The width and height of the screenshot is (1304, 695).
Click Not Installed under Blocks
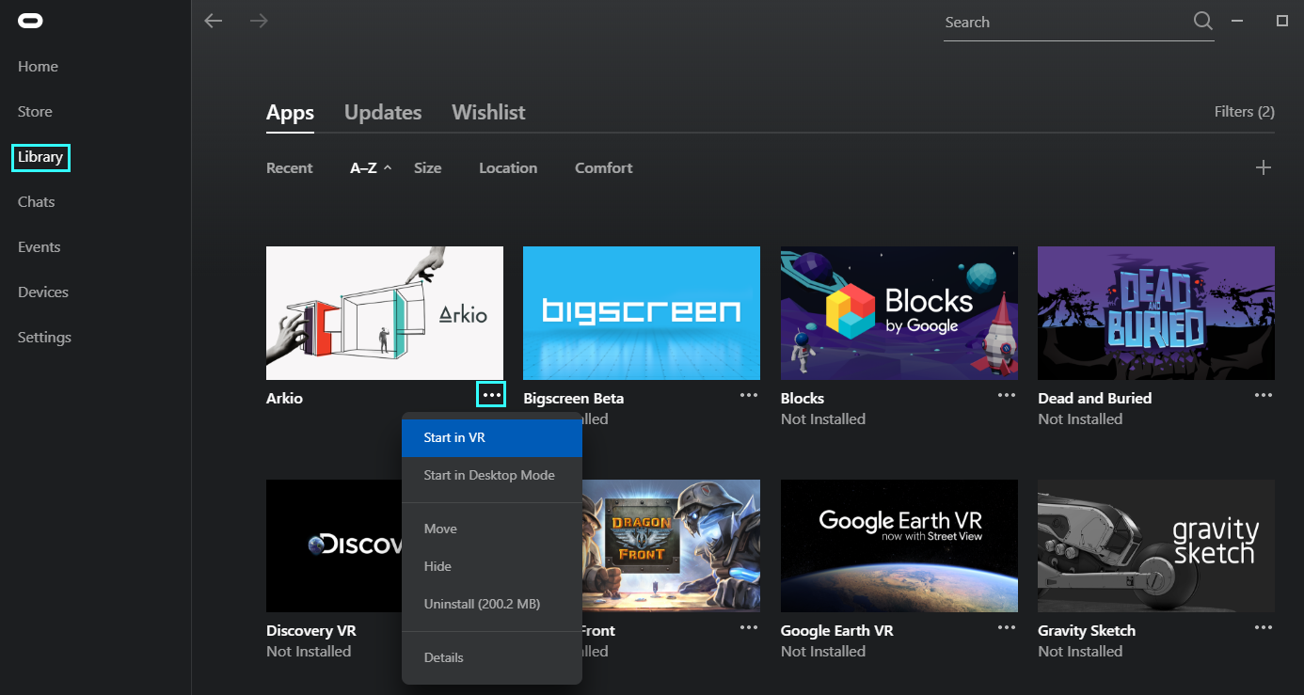click(823, 419)
